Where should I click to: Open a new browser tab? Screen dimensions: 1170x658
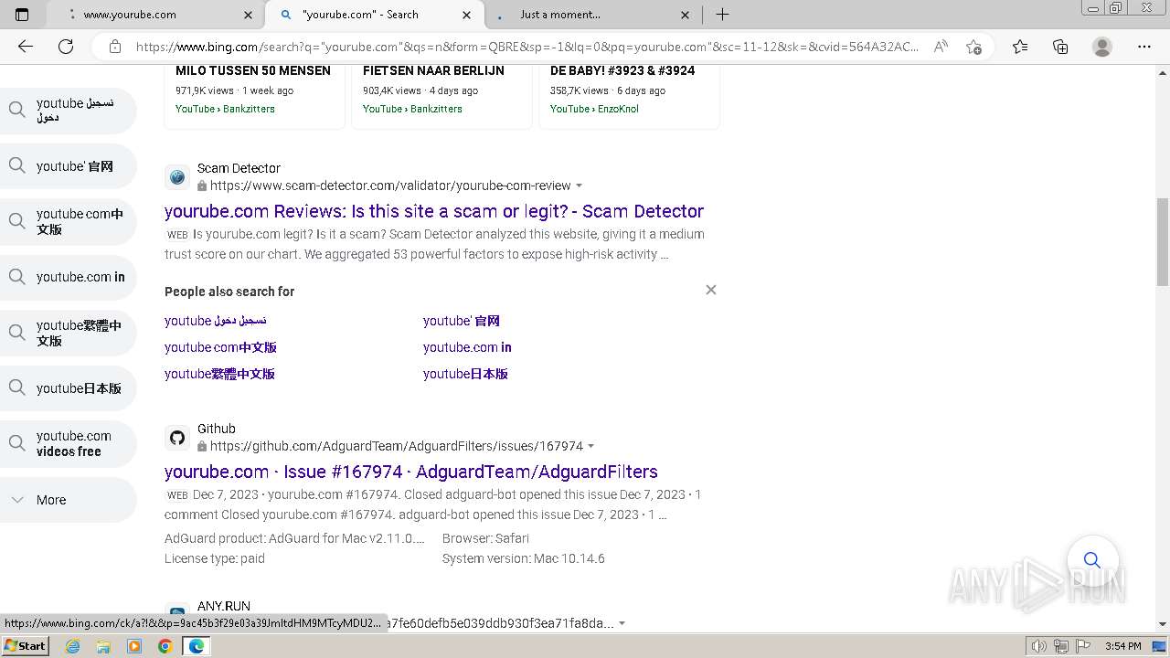tap(722, 15)
